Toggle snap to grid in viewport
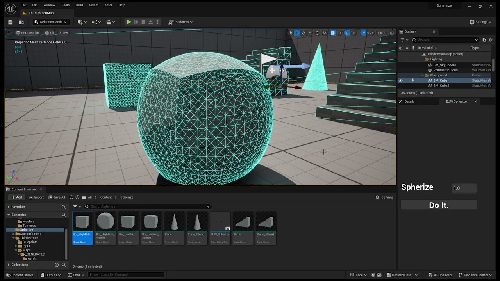The image size is (500, 281). [332, 33]
